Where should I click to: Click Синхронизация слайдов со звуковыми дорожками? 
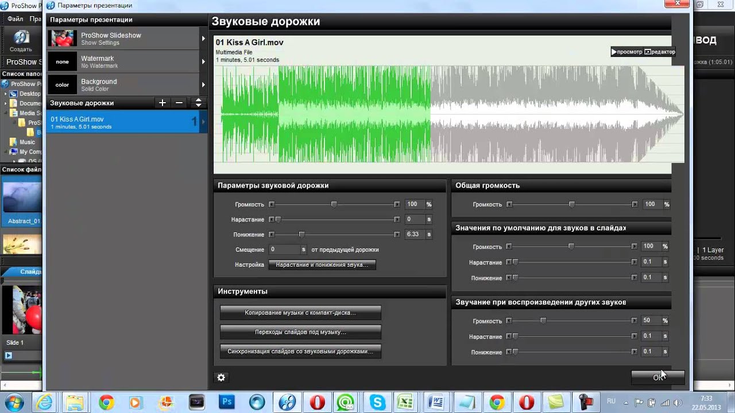tap(300, 351)
